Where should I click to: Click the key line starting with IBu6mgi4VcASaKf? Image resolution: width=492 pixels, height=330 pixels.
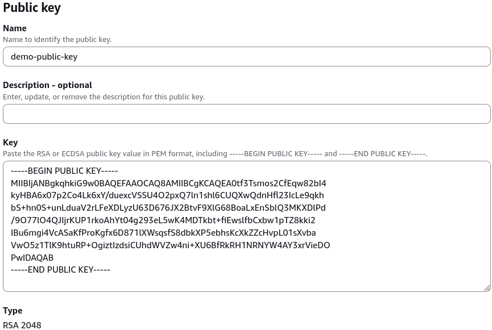click(163, 233)
